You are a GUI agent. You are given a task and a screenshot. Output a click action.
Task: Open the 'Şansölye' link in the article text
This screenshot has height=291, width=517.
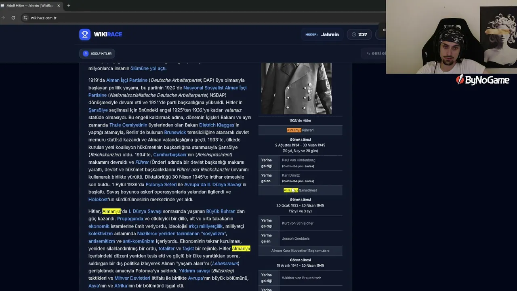point(98,110)
